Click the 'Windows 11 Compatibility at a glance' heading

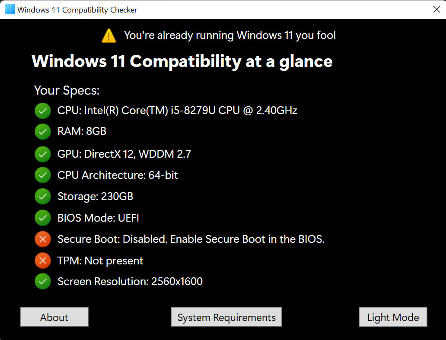tap(182, 61)
